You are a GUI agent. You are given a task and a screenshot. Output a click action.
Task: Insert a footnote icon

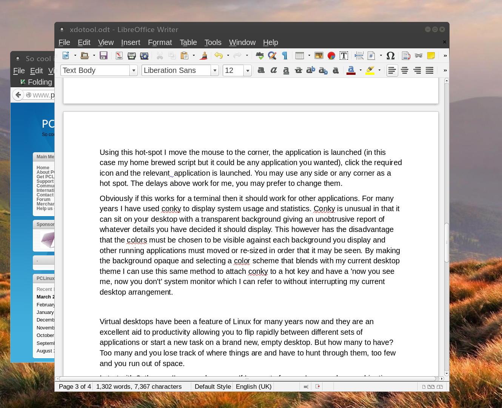[406, 56]
